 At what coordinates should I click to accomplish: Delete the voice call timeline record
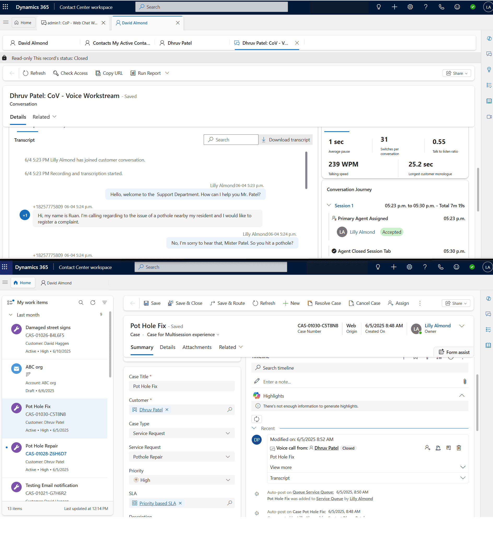459,448
